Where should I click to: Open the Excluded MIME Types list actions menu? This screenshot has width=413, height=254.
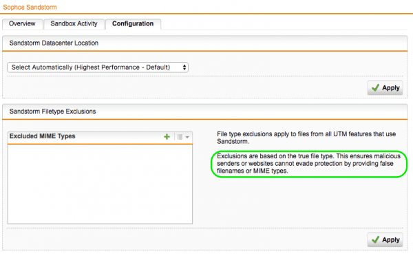pos(183,137)
